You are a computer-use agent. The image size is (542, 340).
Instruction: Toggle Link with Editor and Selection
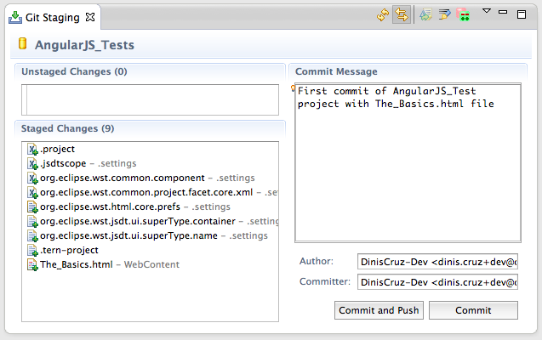pos(401,15)
